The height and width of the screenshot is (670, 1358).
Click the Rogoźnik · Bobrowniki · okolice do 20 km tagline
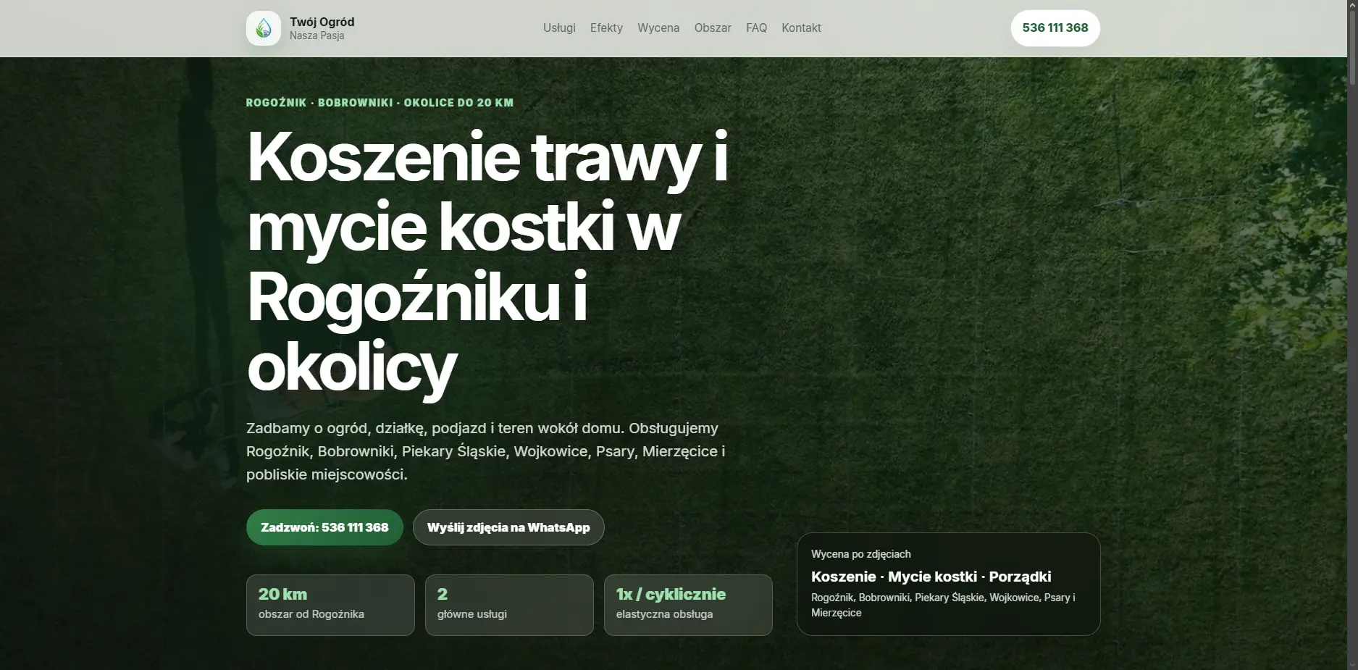(x=380, y=102)
